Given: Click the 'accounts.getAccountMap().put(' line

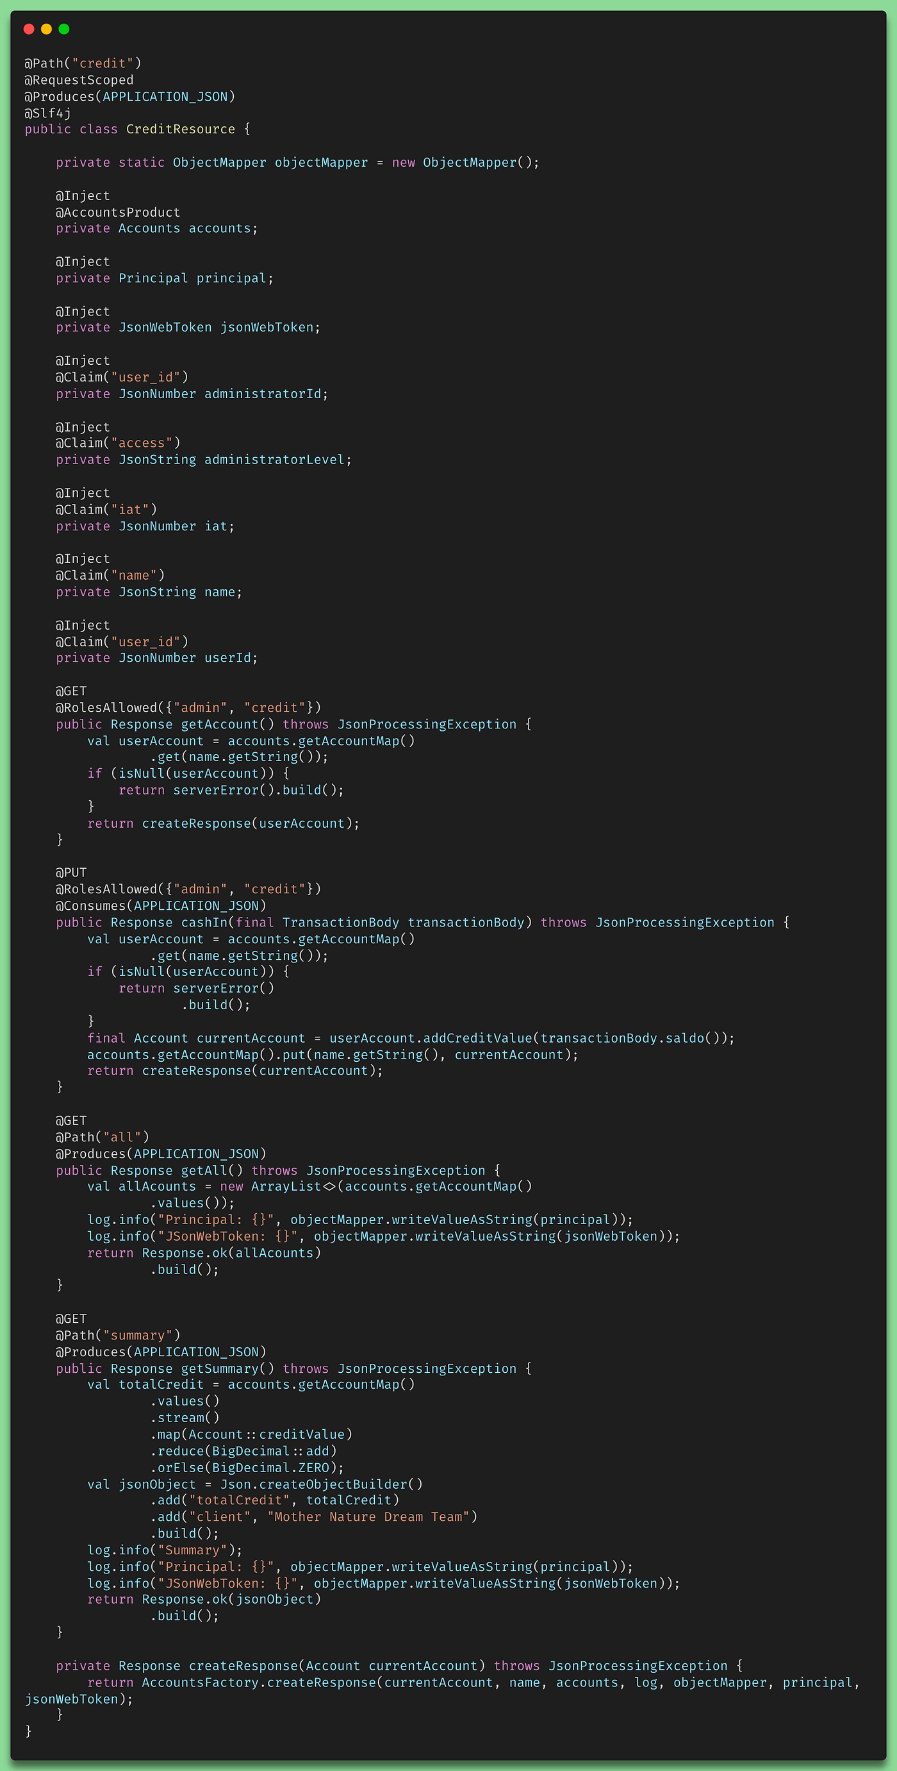Looking at the screenshot, I should point(333,1055).
